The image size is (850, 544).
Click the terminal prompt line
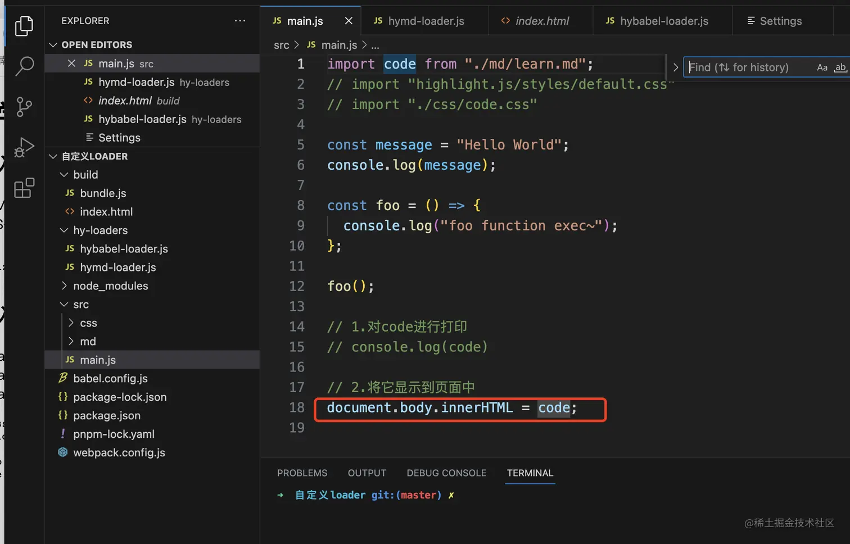click(x=365, y=495)
